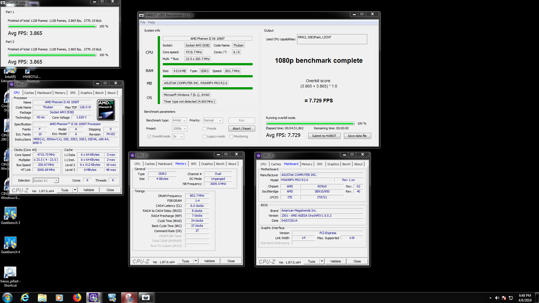The width and height of the screenshot is (539, 303).
Task: Click the Abort / Reset button
Action: pos(242,128)
